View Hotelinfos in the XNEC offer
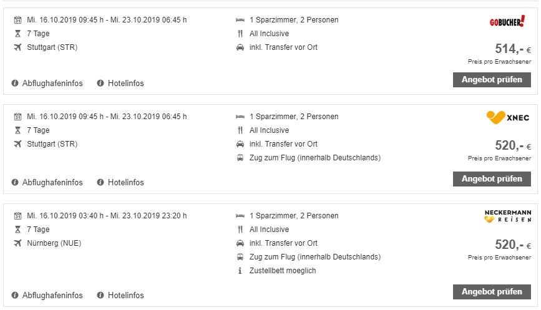This screenshot has width=541, height=310. (125, 183)
